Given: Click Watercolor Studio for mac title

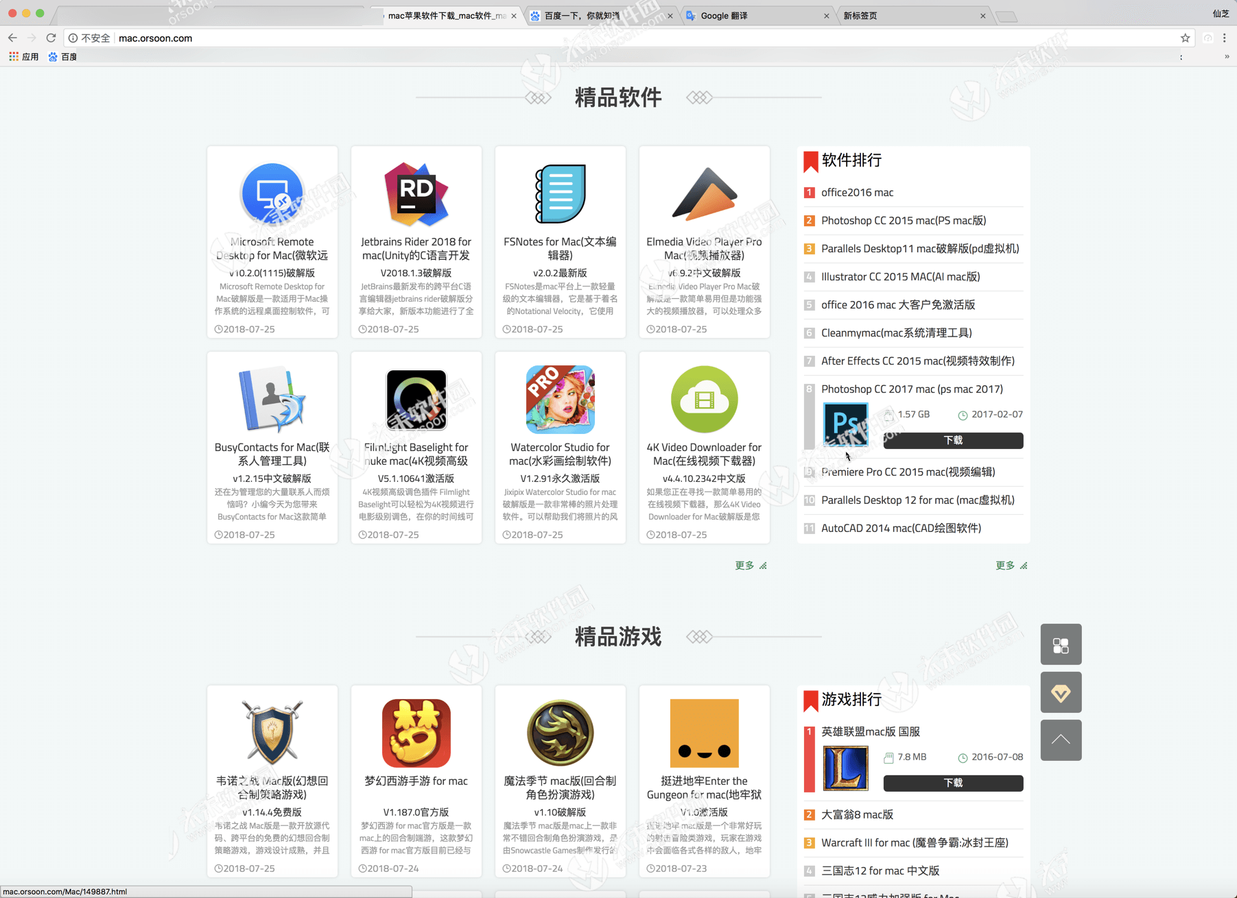Looking at the screenshot, I should 561,454.
